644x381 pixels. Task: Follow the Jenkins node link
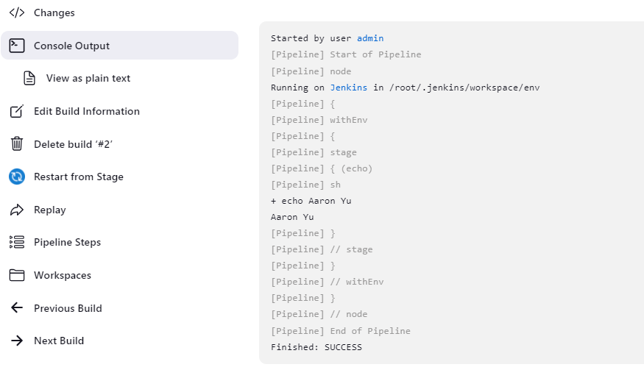(x=348, y=88)
